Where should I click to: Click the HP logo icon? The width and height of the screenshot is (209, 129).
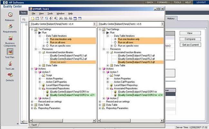click(5, 2)
